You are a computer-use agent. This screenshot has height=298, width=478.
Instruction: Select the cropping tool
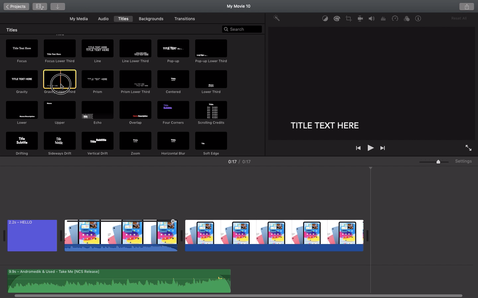pos(349,19)
